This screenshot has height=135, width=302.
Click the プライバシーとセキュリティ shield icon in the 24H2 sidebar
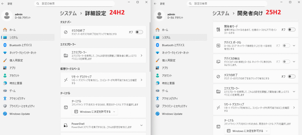click(x=5, y=106)
